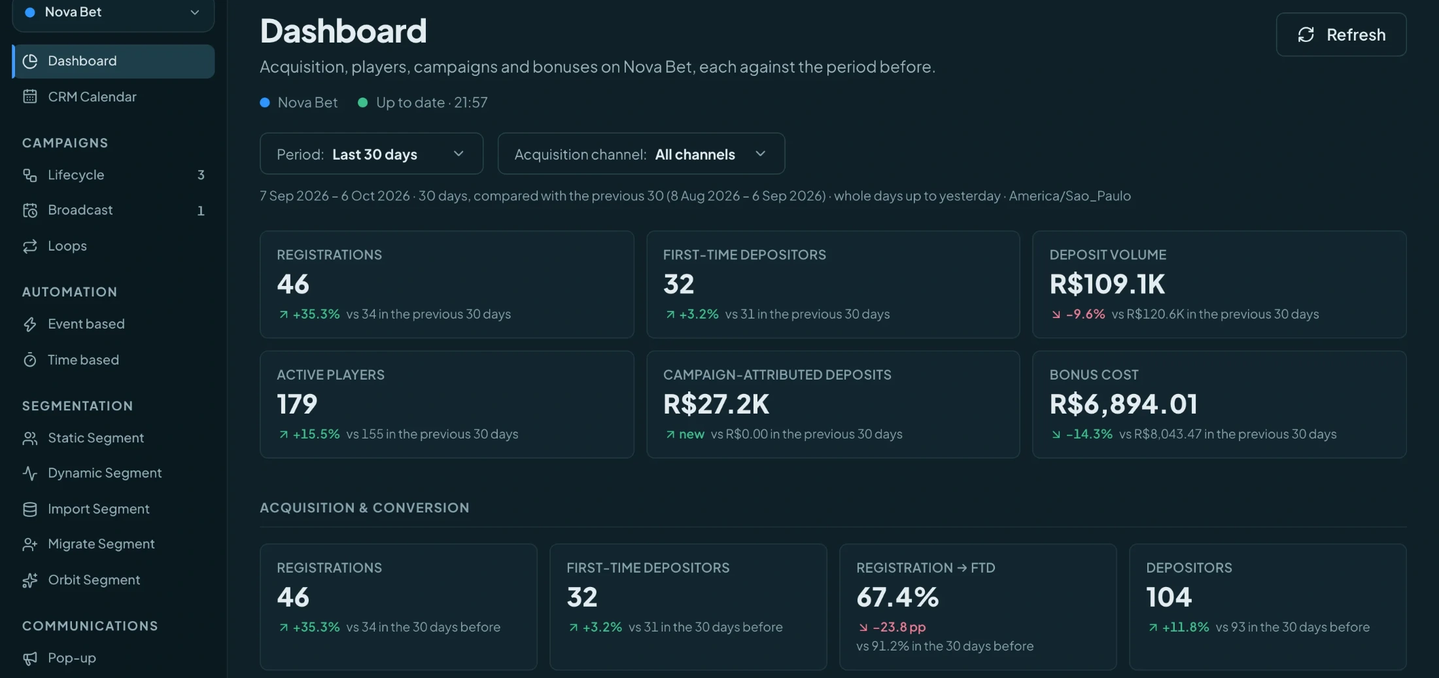This screenshot has height=678, width=1439.
Task: Open the Nova Bet brand selector chevron
Action: pyautogui.click(x=194, y=12)
